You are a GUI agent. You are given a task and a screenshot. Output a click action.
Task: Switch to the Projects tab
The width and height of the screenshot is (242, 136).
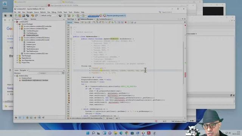click(x=17, y=19)
